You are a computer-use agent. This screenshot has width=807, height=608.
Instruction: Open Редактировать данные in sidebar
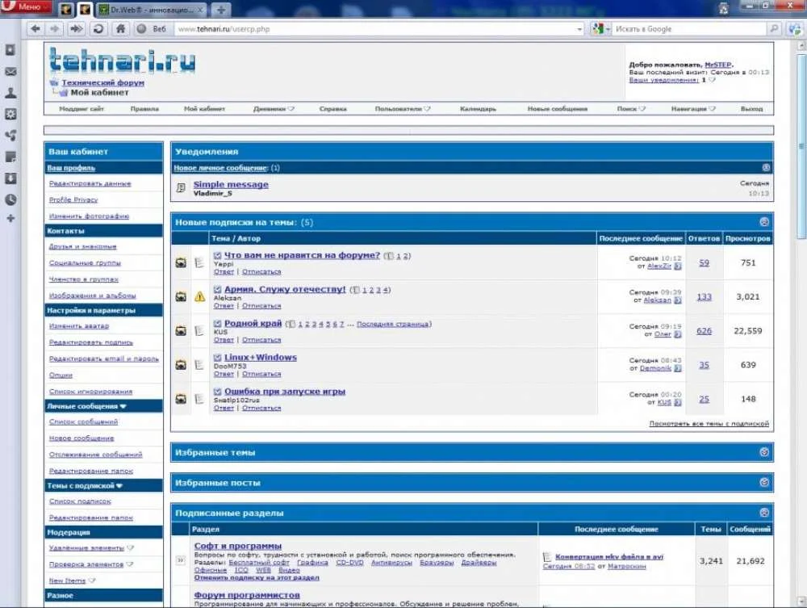pos(90,183)
